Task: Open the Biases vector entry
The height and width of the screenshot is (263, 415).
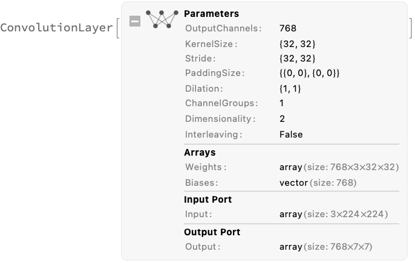Action: click(x=318, y=182)
